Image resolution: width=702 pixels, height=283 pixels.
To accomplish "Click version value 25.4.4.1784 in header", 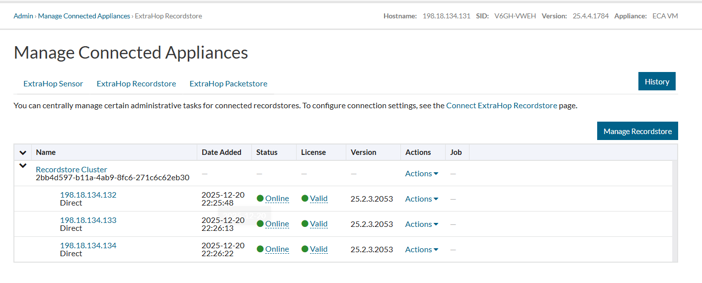I will (590, 16).
